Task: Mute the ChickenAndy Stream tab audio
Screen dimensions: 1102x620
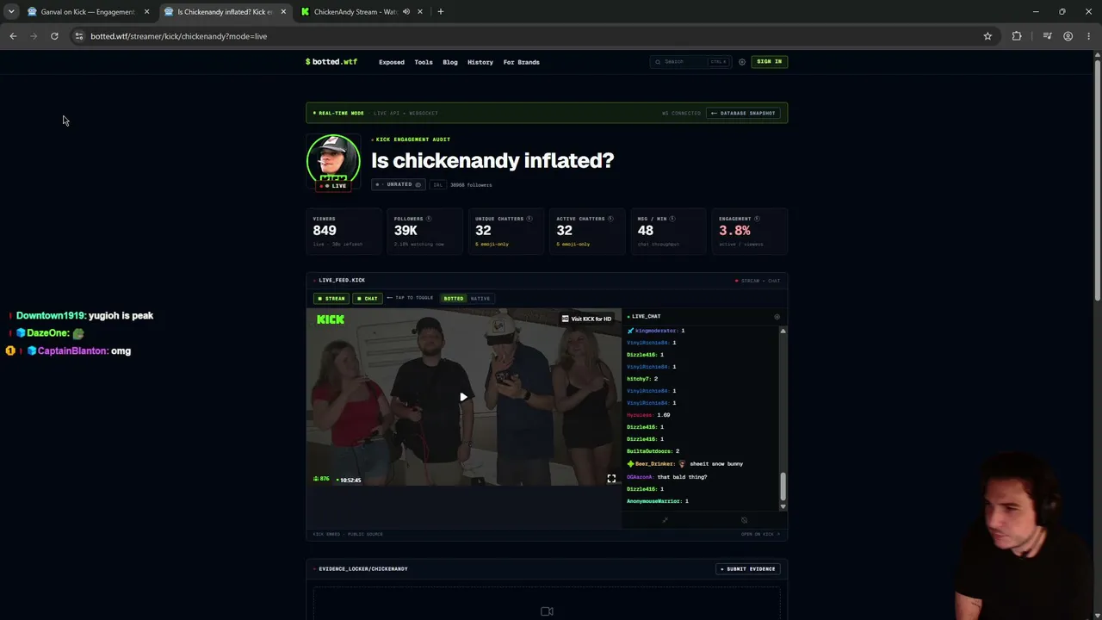Action: [x=406, y=12]
